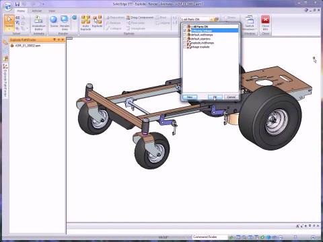This screenshot has height=242, width=323.
Task: Select the vertical Explode PathFinder sidebar tab
Action: point(5,80)
